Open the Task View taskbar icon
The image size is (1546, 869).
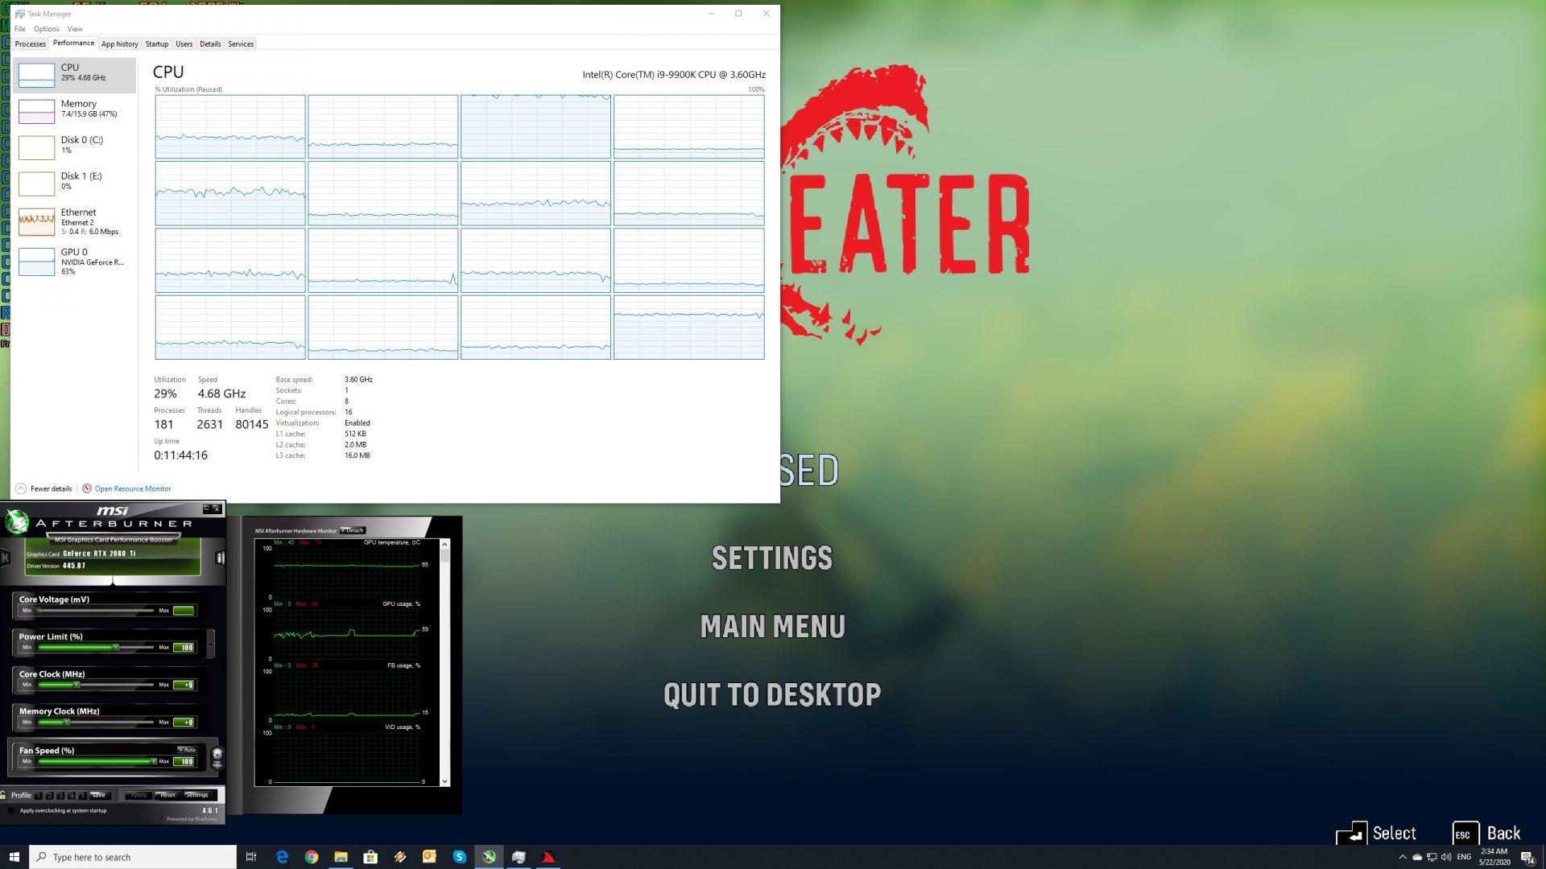(250, 857)
